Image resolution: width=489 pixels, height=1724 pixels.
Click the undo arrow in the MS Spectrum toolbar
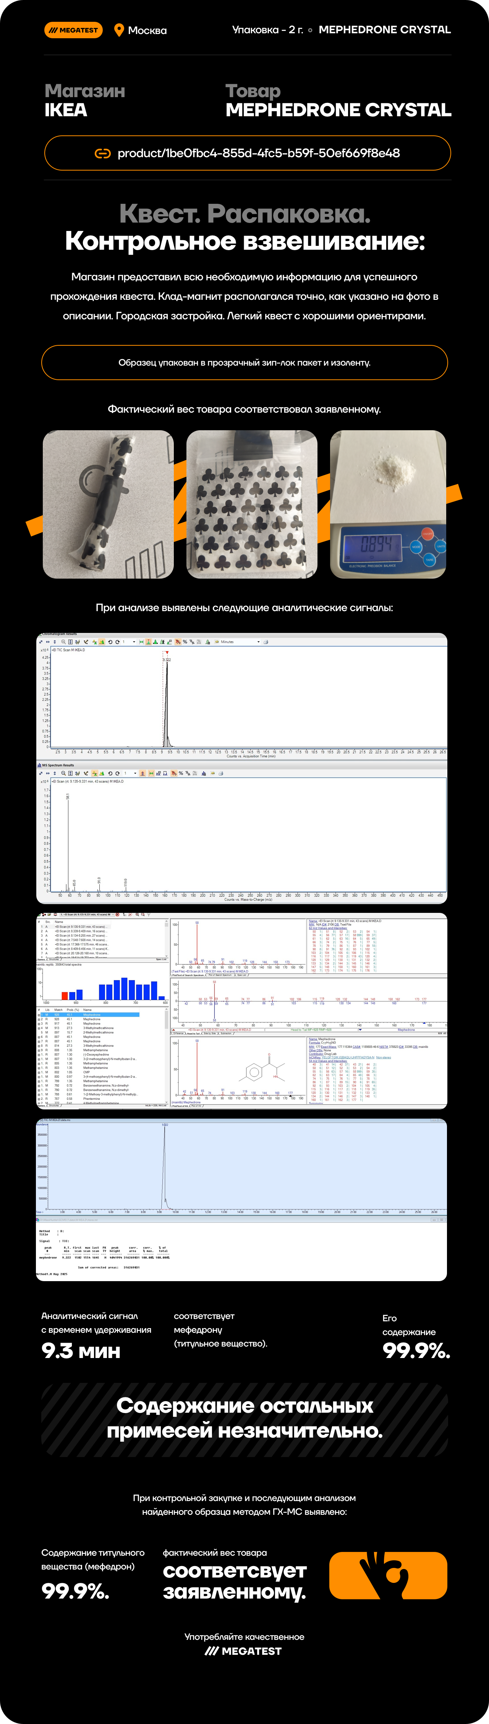(x=110, y=773)
